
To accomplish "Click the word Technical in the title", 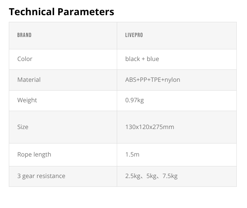I will pyautogui.click(x=32, y=12).
